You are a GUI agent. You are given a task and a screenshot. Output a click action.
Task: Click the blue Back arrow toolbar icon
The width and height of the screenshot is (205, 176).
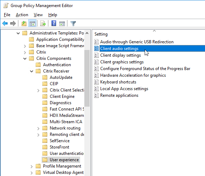pos(5,24)
